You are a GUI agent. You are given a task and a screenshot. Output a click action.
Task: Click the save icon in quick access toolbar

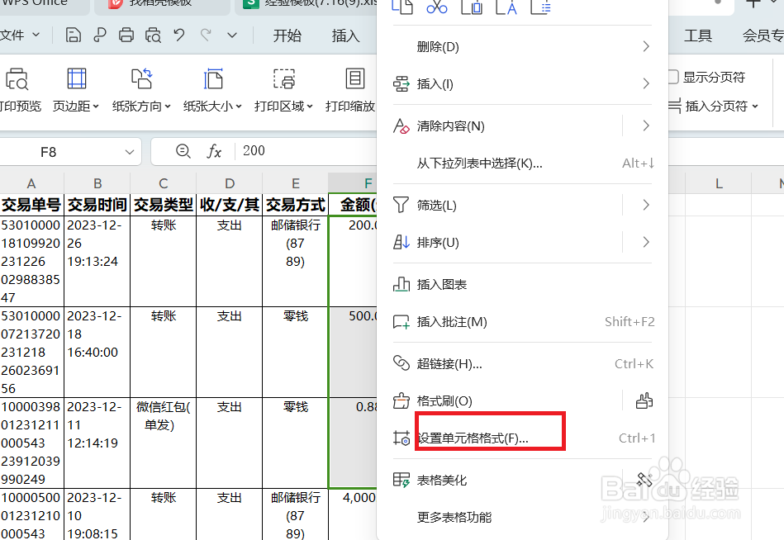click(74, 36)
